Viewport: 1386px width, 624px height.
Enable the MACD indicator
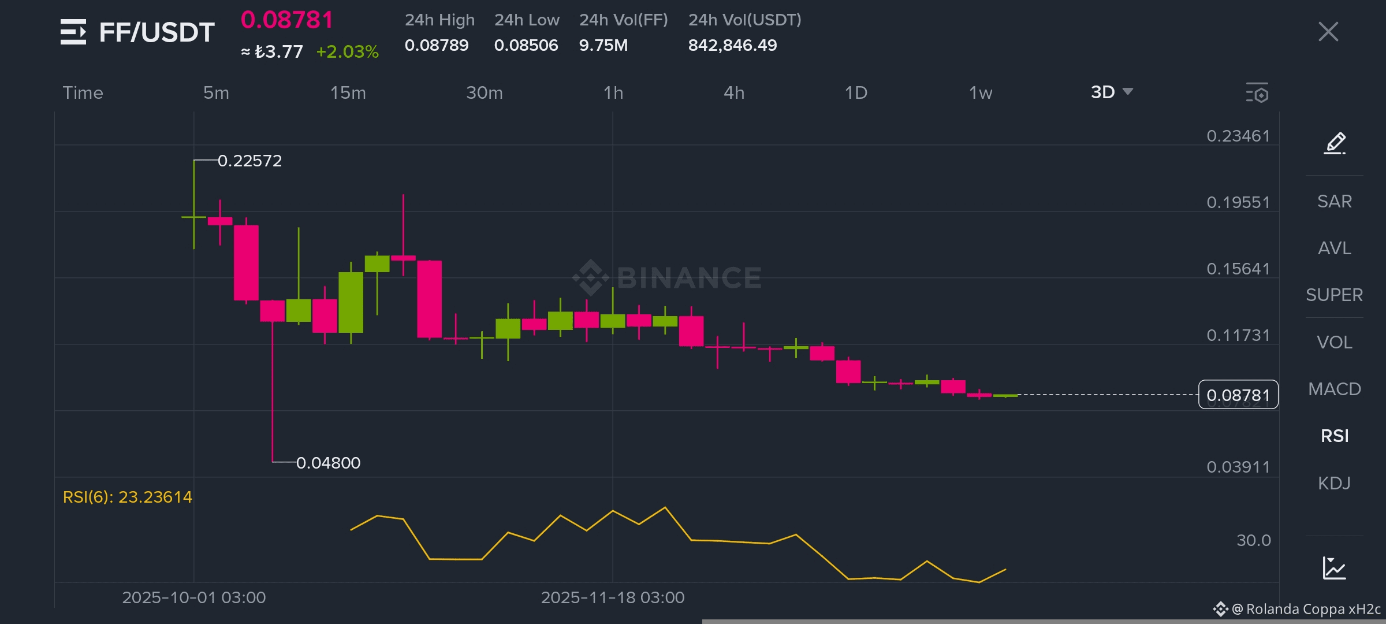(1334, 389)
